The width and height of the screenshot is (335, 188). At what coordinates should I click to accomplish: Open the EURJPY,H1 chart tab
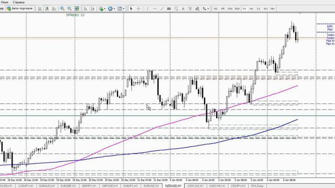click(x=130, y=186)
